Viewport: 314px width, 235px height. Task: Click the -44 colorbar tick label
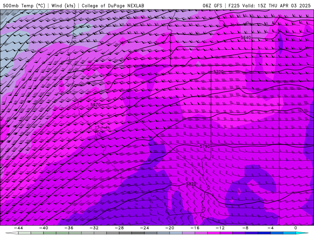pos(18,228)
